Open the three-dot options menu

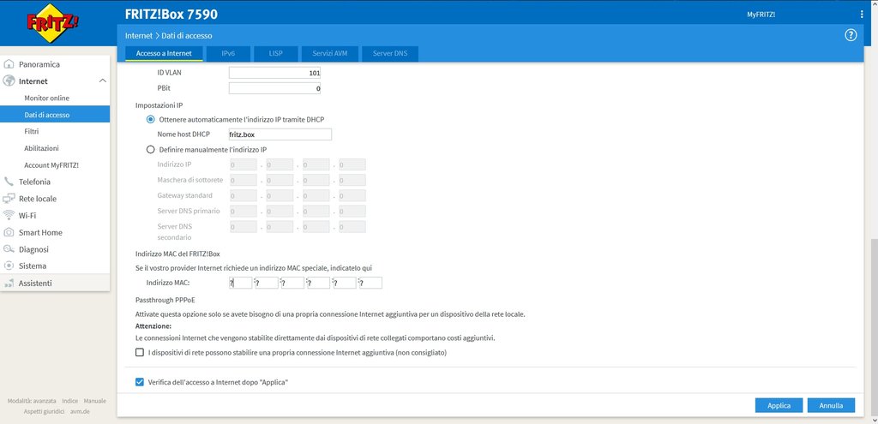click(862, 15)
